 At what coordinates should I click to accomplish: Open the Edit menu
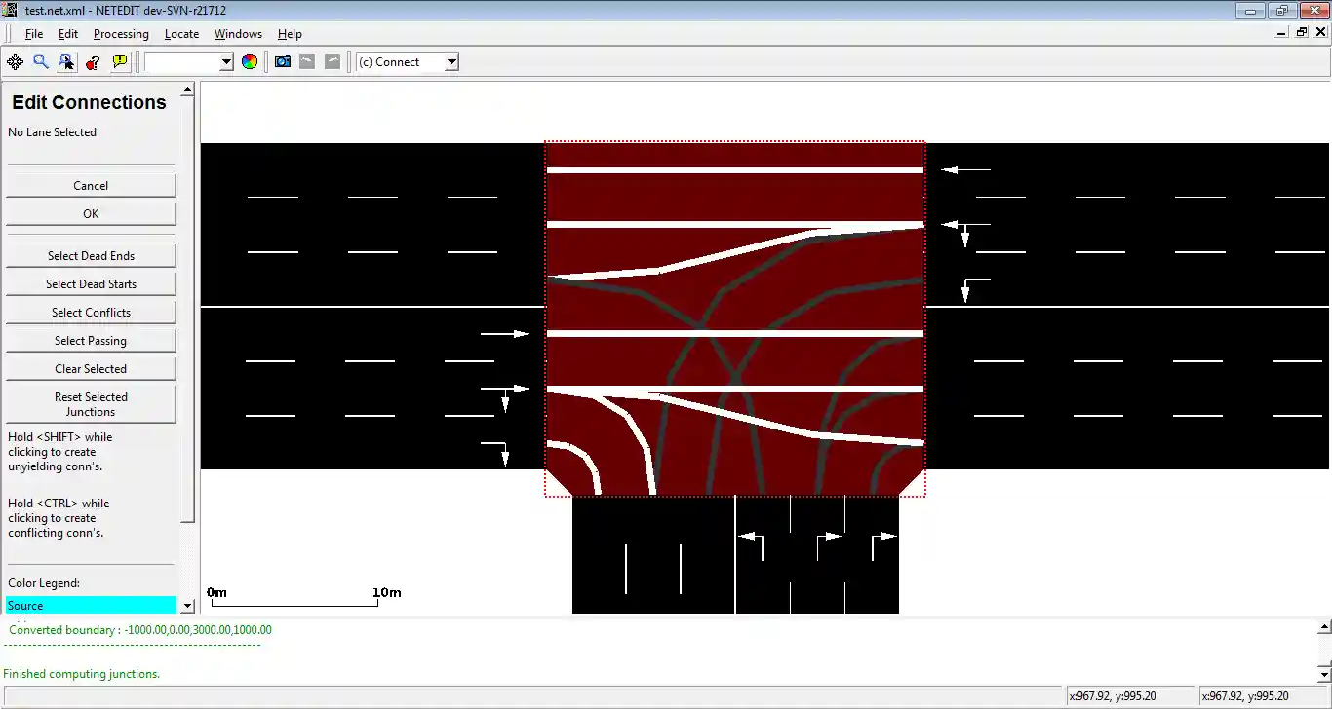(x=68, y=34)
